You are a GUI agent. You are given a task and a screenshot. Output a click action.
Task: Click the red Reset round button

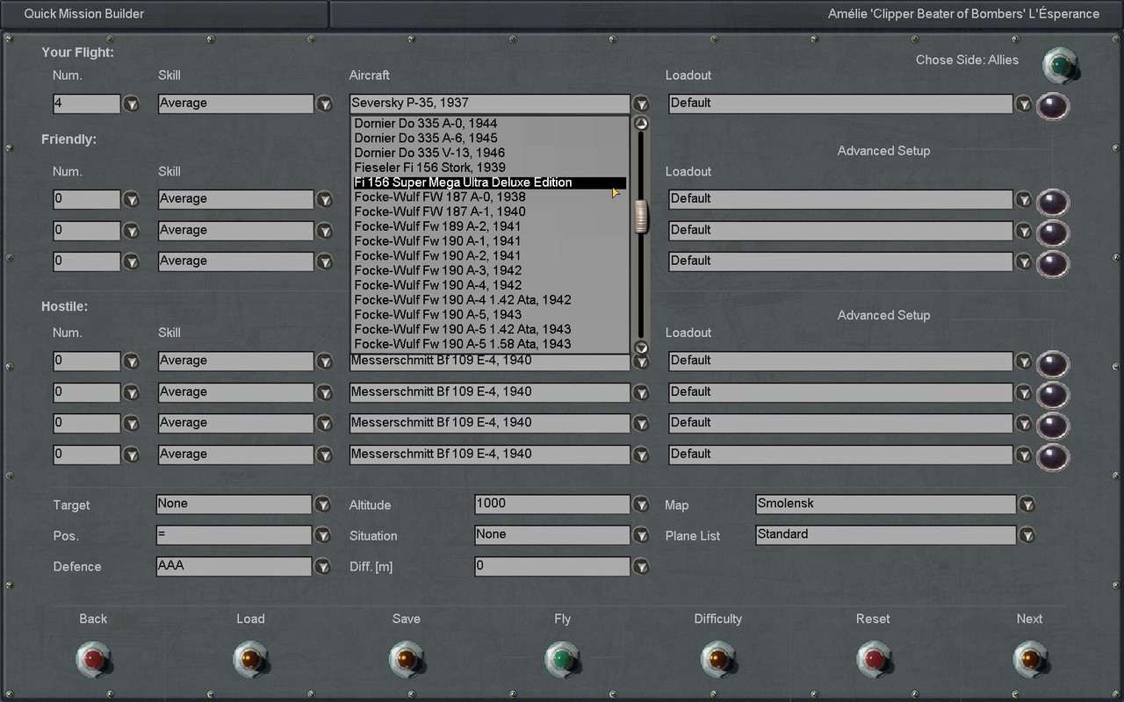(874, 658)
